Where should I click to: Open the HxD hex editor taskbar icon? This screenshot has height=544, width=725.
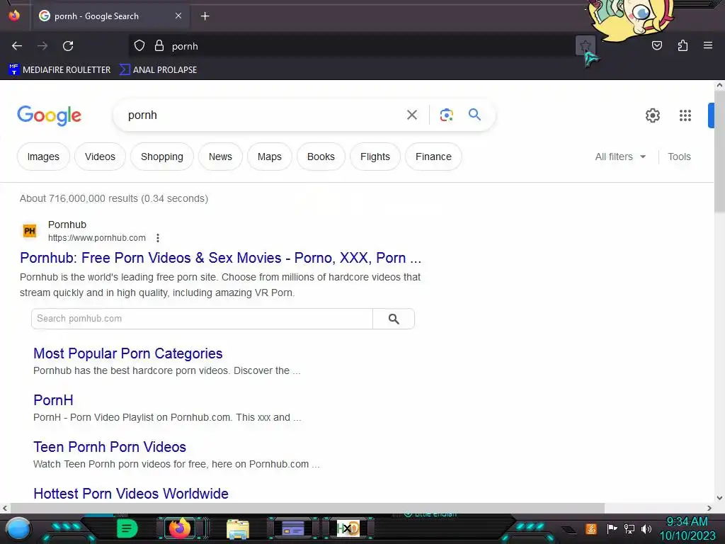pos(348,528)
